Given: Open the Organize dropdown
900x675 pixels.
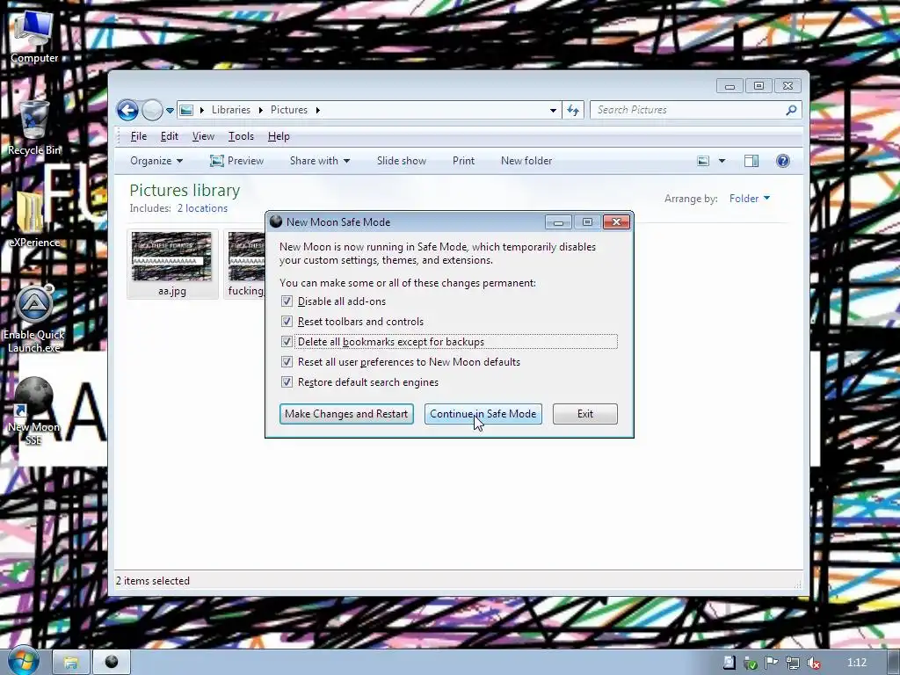Looking at the screenshot, I should 156,161.
